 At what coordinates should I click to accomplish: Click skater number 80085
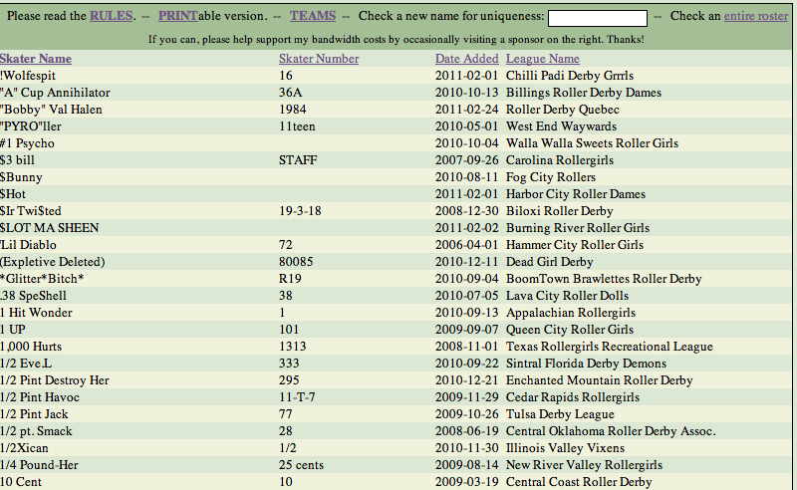point(296,262)
